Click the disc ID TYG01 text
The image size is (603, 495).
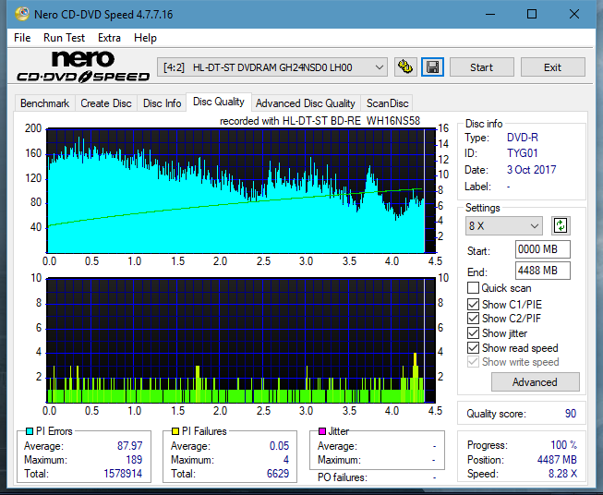click(x=523, y=153)
